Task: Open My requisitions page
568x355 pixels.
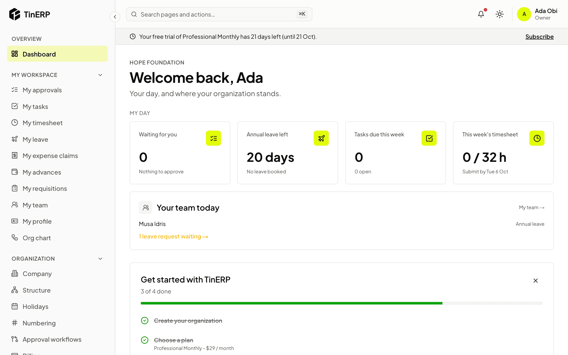Action: [57, 188]
